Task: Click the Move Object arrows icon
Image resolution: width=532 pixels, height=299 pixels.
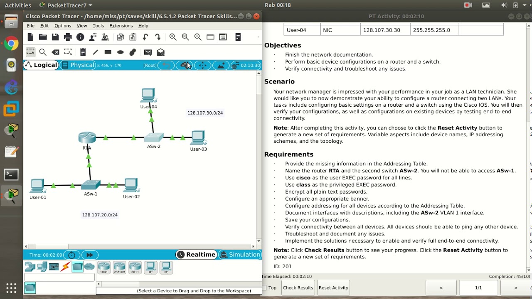Action: pyautogui.click(x=202, y=65)
